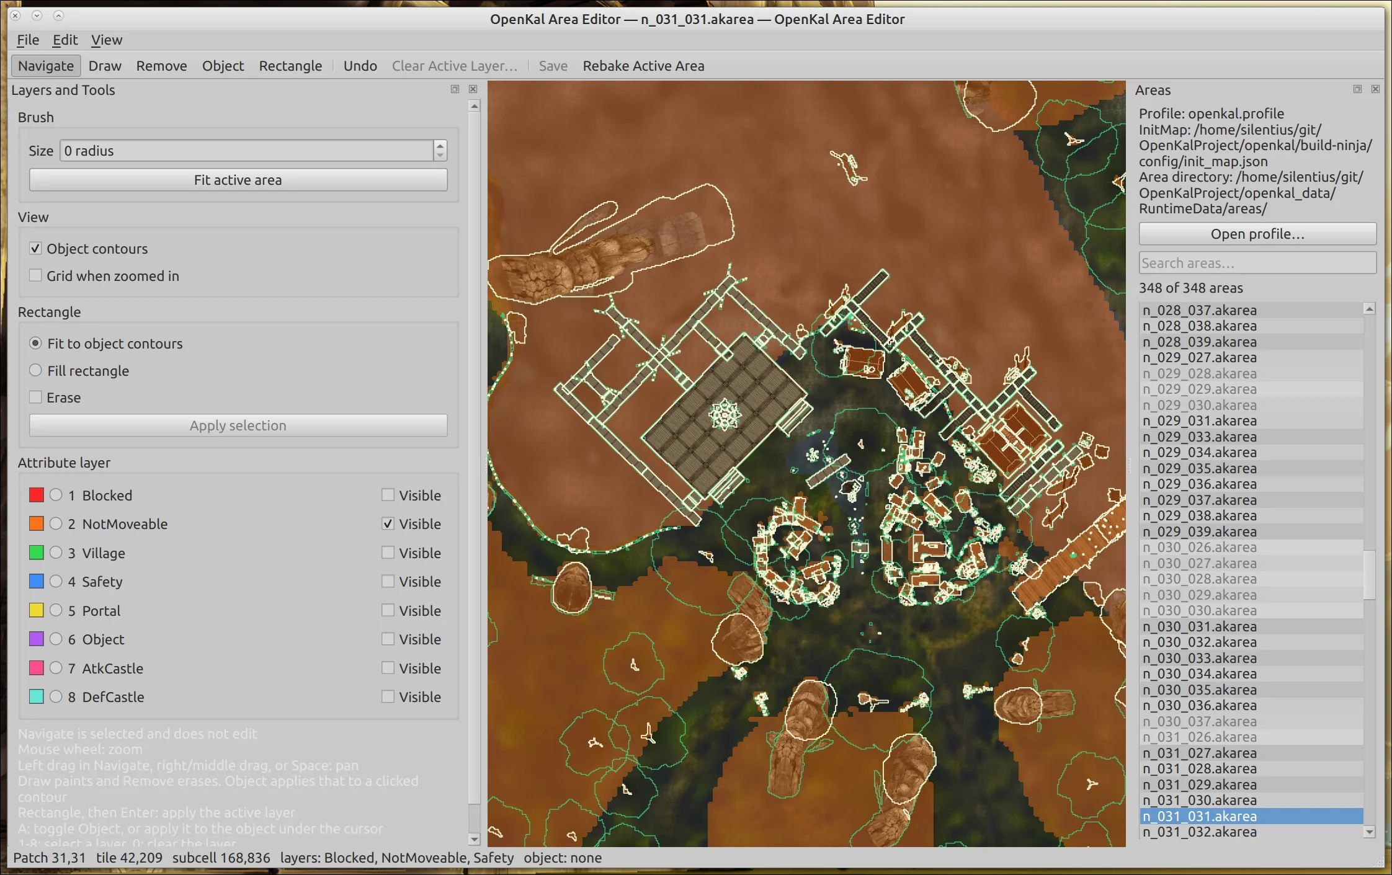Select Fit to object contours
Screen dimensions: 1392x875
coord(35,343)
